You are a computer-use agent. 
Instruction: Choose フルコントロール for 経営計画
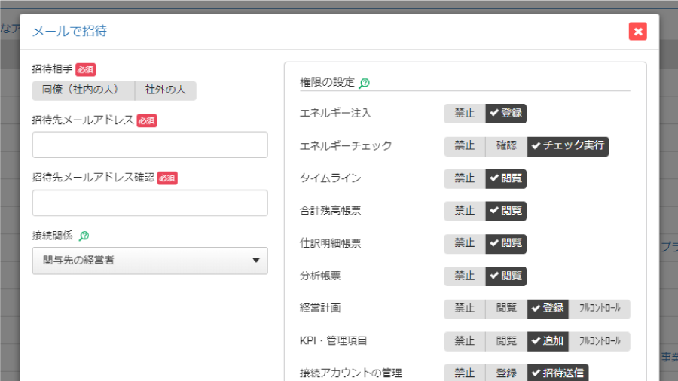[x=600, y=308]
